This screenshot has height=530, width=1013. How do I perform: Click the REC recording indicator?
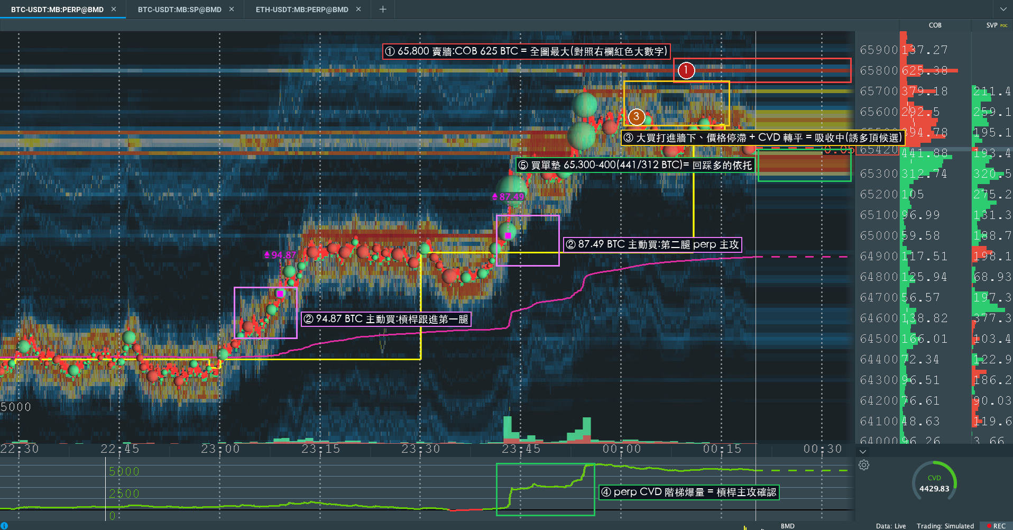coord(996,526)
